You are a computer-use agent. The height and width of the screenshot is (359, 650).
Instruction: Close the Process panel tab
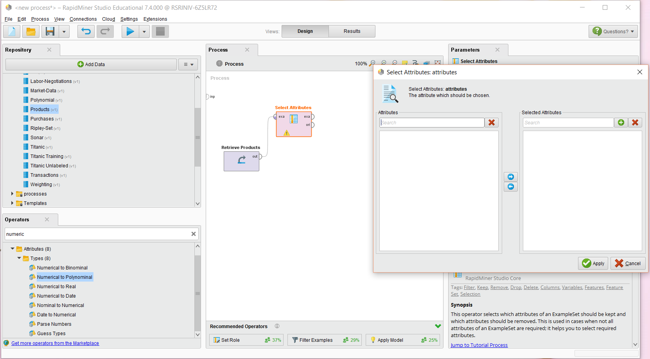click(247, 50)
